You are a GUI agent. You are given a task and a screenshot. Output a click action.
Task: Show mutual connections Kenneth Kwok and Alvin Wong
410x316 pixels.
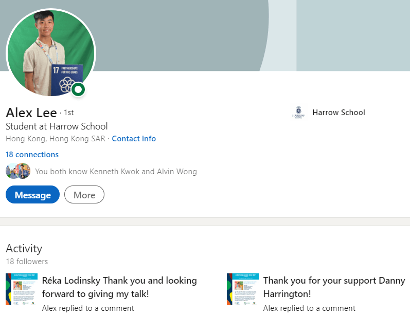coord(116,172)
